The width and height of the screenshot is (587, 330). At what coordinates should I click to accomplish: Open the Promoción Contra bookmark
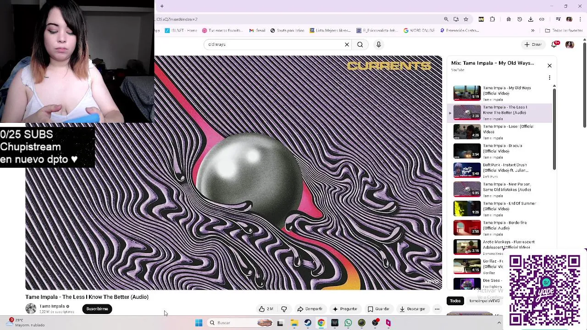[460, 31]
